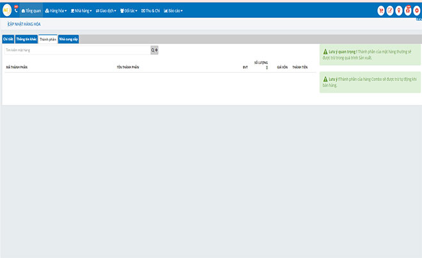The height and width of the screenshot is (258, 422).
Task: Click the phone call icon
Action: coord(15,10)
